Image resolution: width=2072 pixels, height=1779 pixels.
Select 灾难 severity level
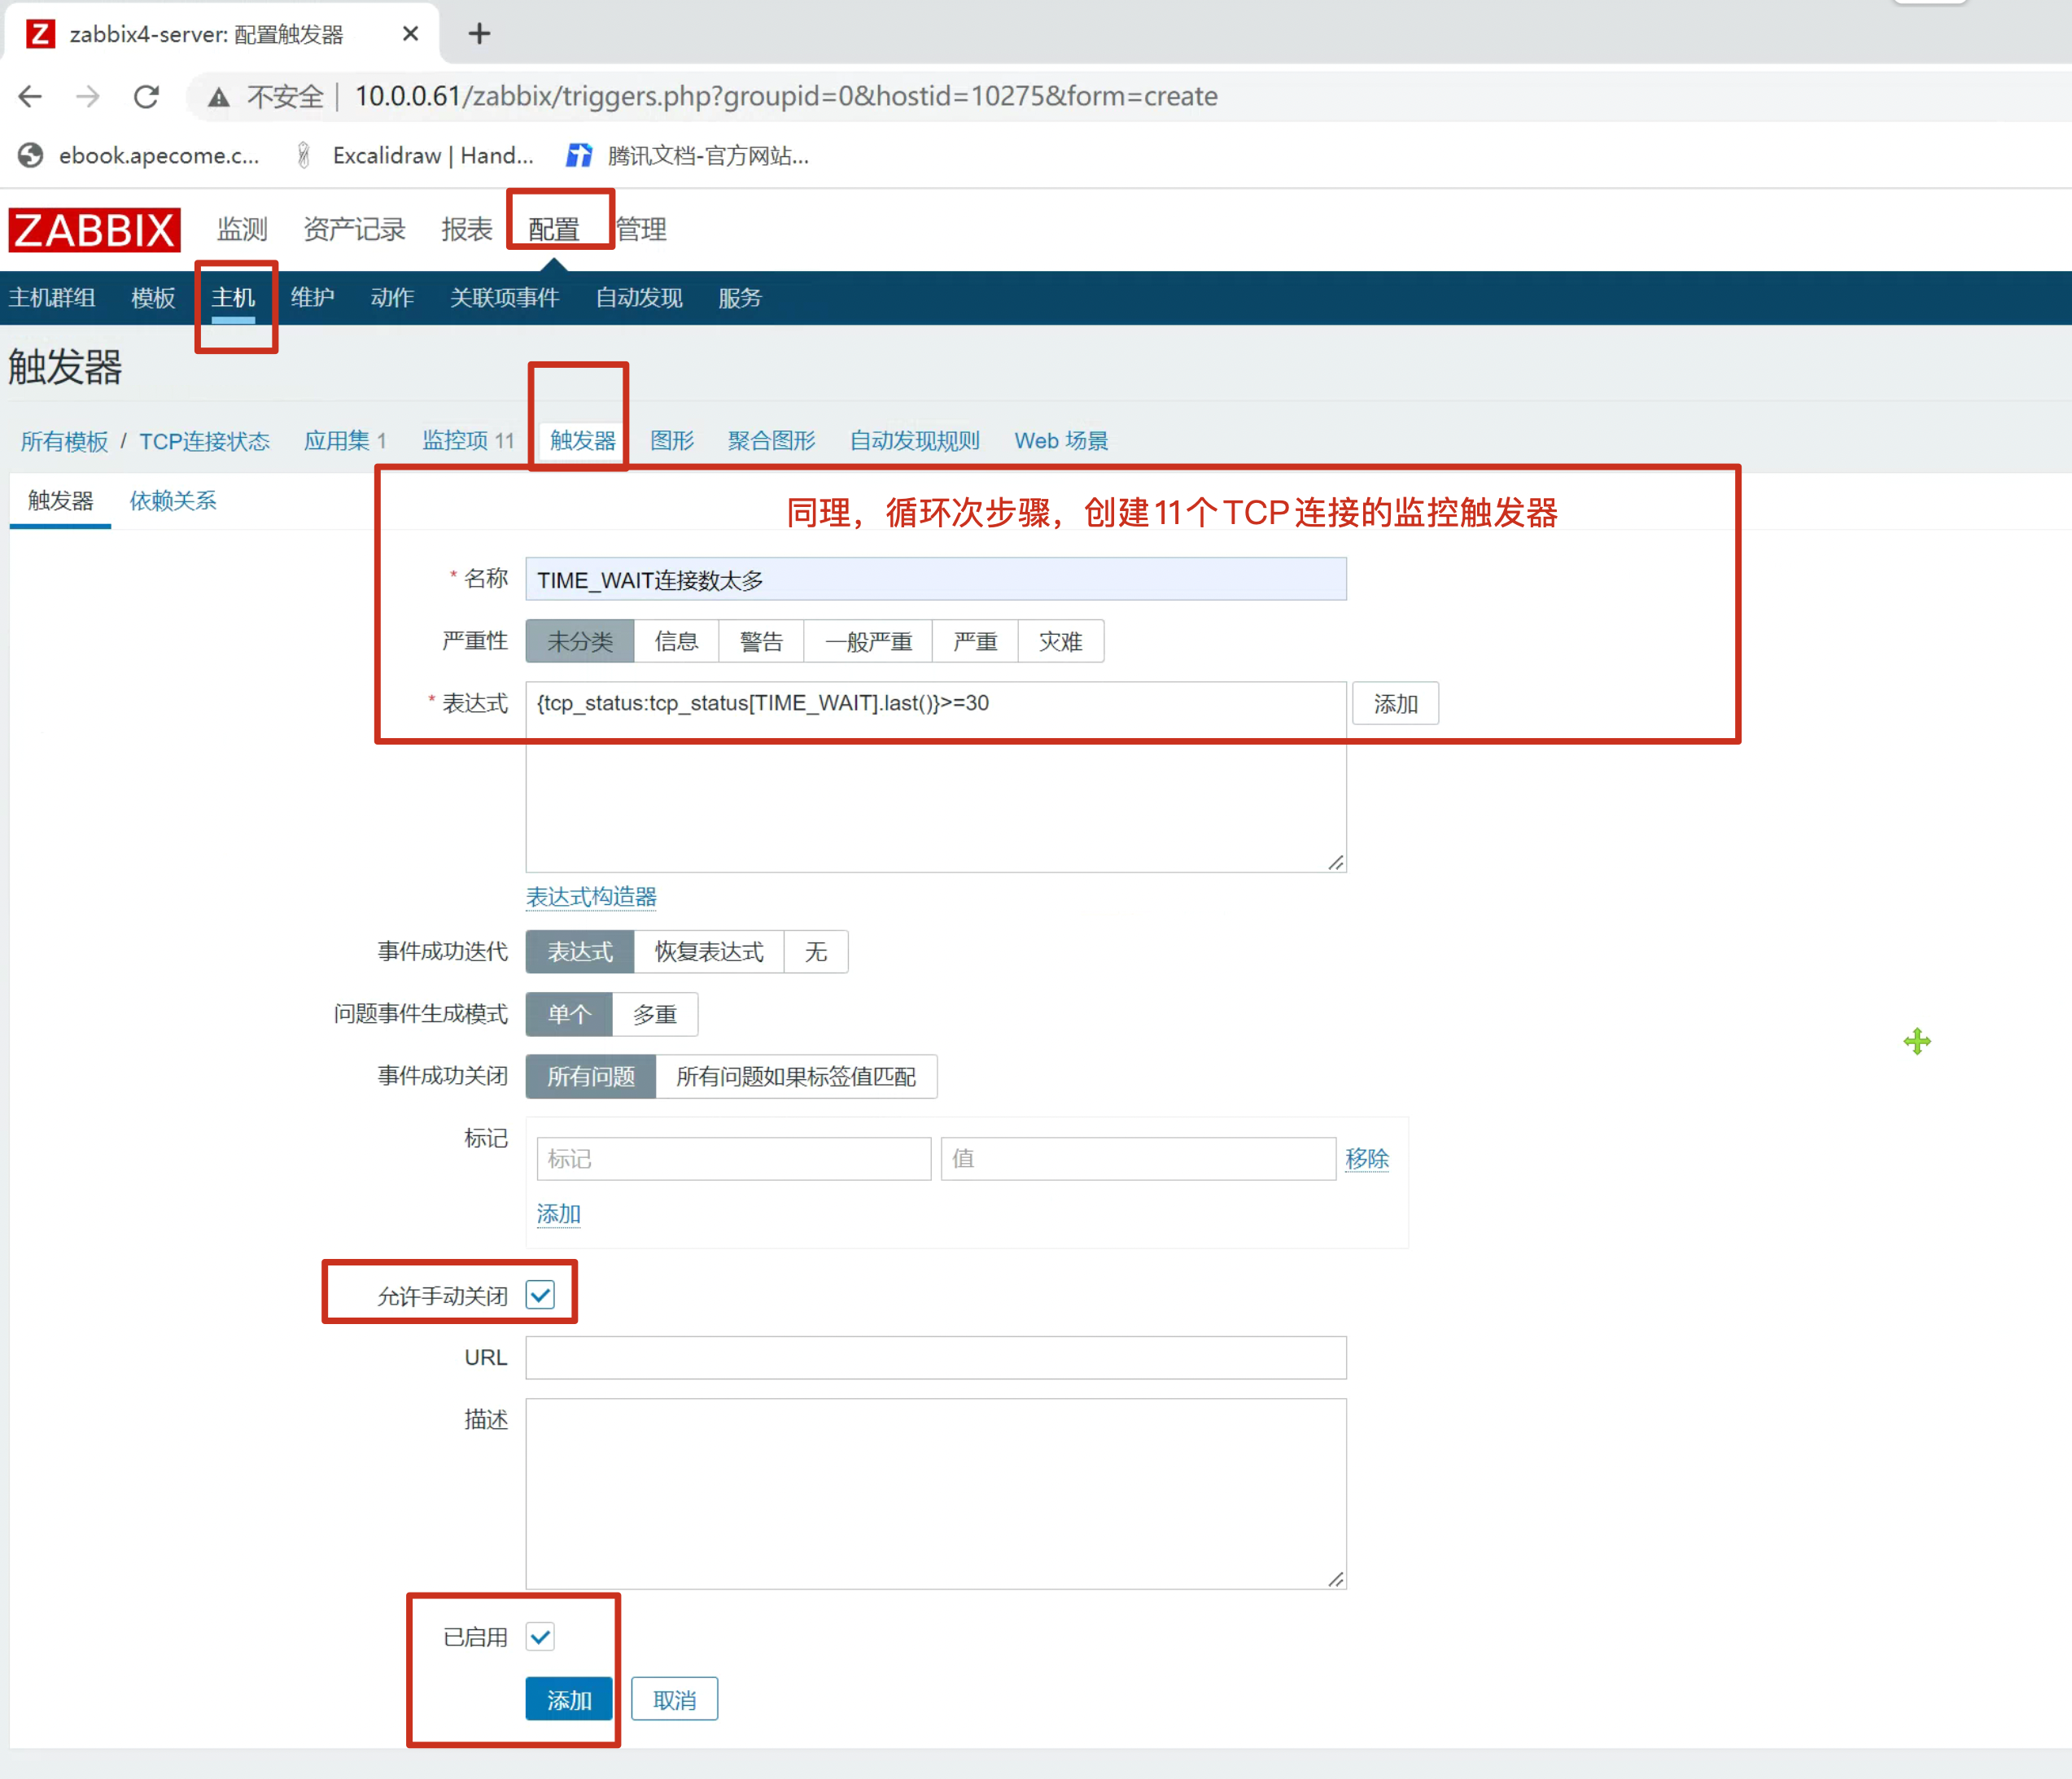[x=1060, y=642]
